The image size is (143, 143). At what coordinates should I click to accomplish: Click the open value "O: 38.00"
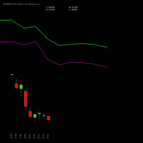click(50, 10)
